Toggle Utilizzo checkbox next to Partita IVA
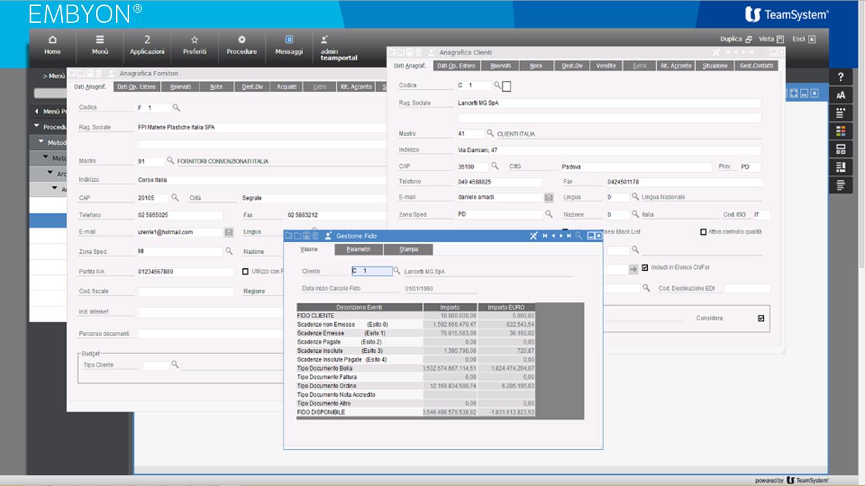Viewport: 865px width, 486px height. (245, 271)
